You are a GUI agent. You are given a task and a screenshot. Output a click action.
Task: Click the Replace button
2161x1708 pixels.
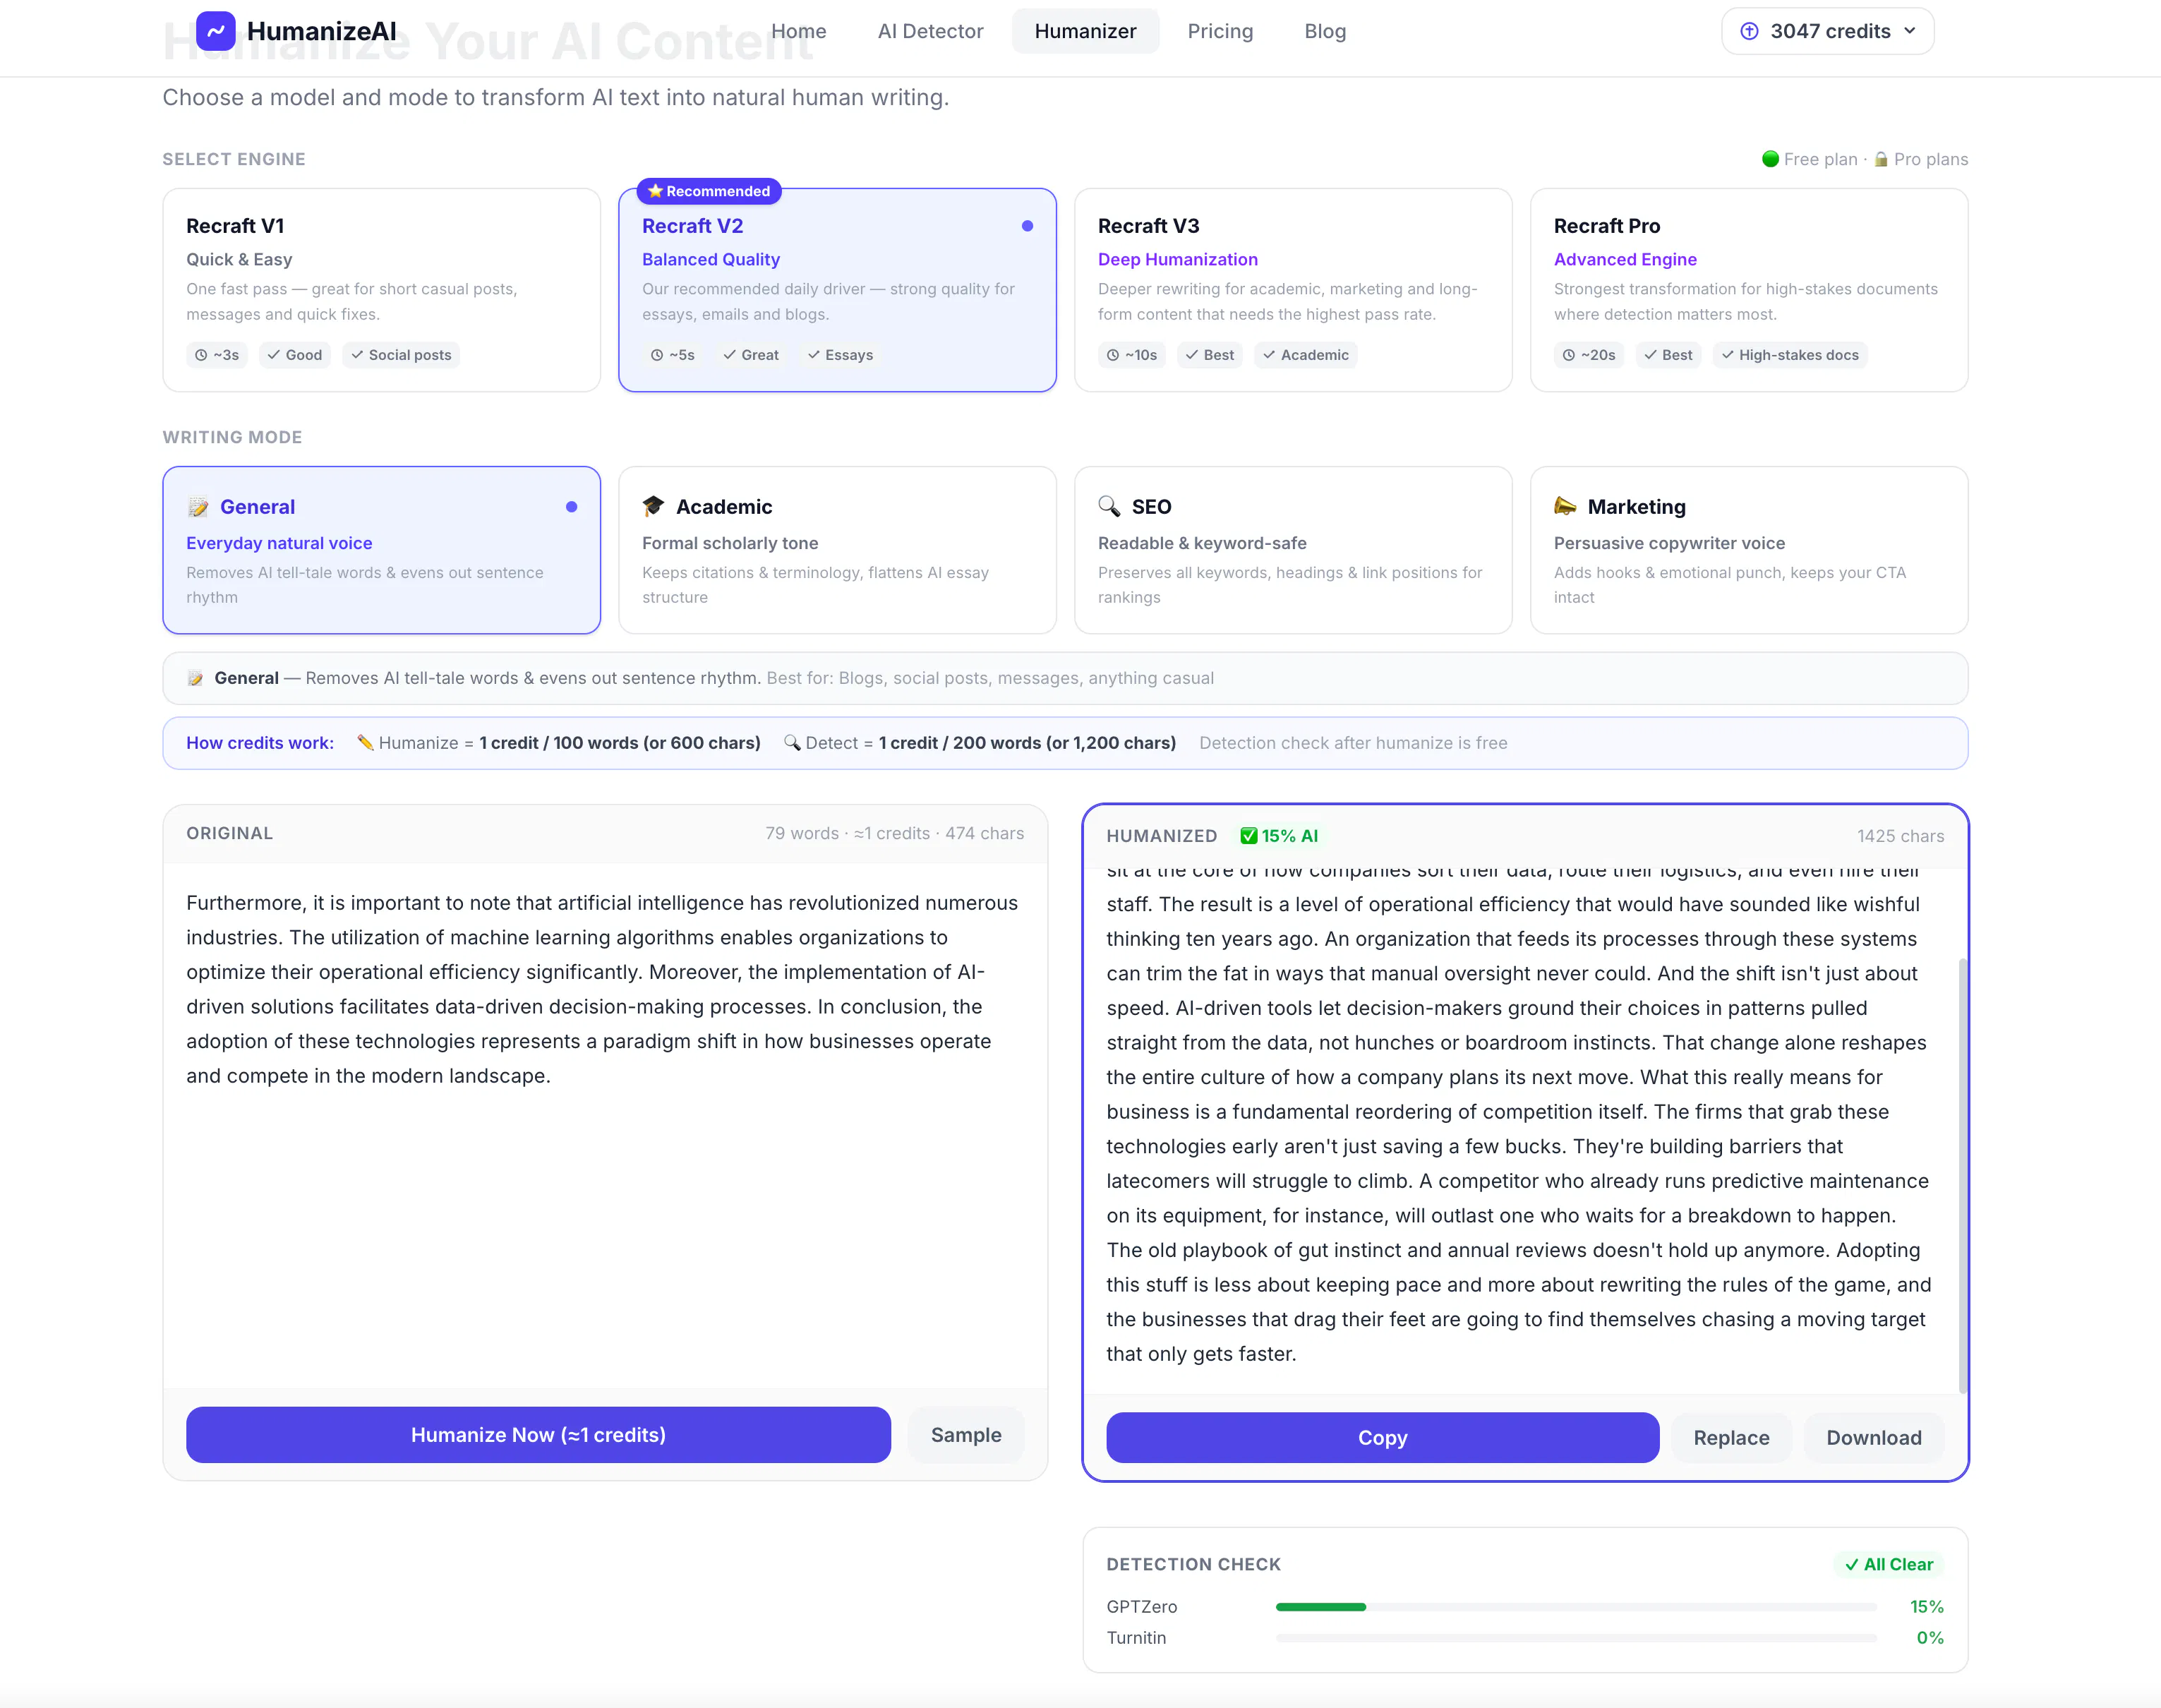[1731, 1438]
